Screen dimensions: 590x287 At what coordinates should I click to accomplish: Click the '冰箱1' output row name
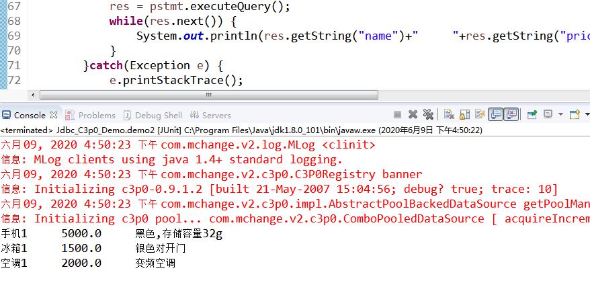[14, 249]
